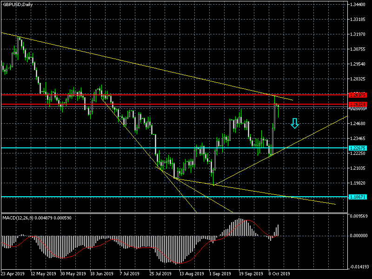
Task: Click the 25 Jul 2019 date label
Action: 160,273
